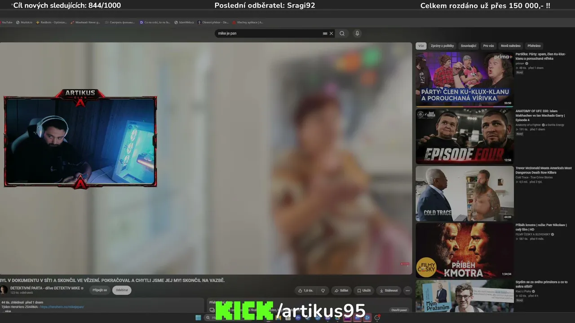Open the Mým Pražanům video thumbnail
Image resolution: width=575 pixels, height=323 pixels.
464,296
